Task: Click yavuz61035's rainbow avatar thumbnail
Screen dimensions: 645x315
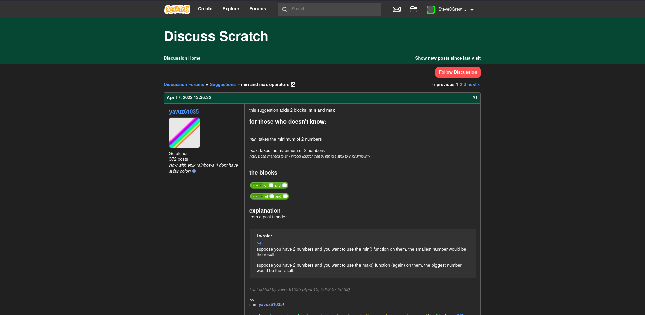Action: pyautogui.click(x=185, y=133)
